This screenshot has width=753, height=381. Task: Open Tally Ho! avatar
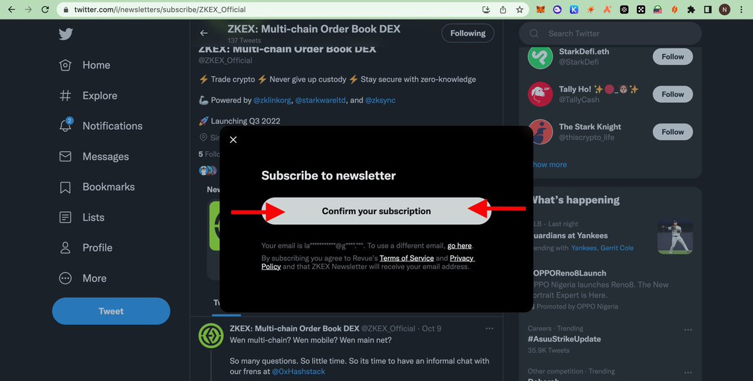[x=540, y=94]
